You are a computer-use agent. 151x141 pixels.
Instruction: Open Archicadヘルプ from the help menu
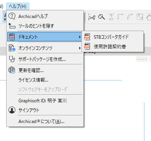point(45,16)
